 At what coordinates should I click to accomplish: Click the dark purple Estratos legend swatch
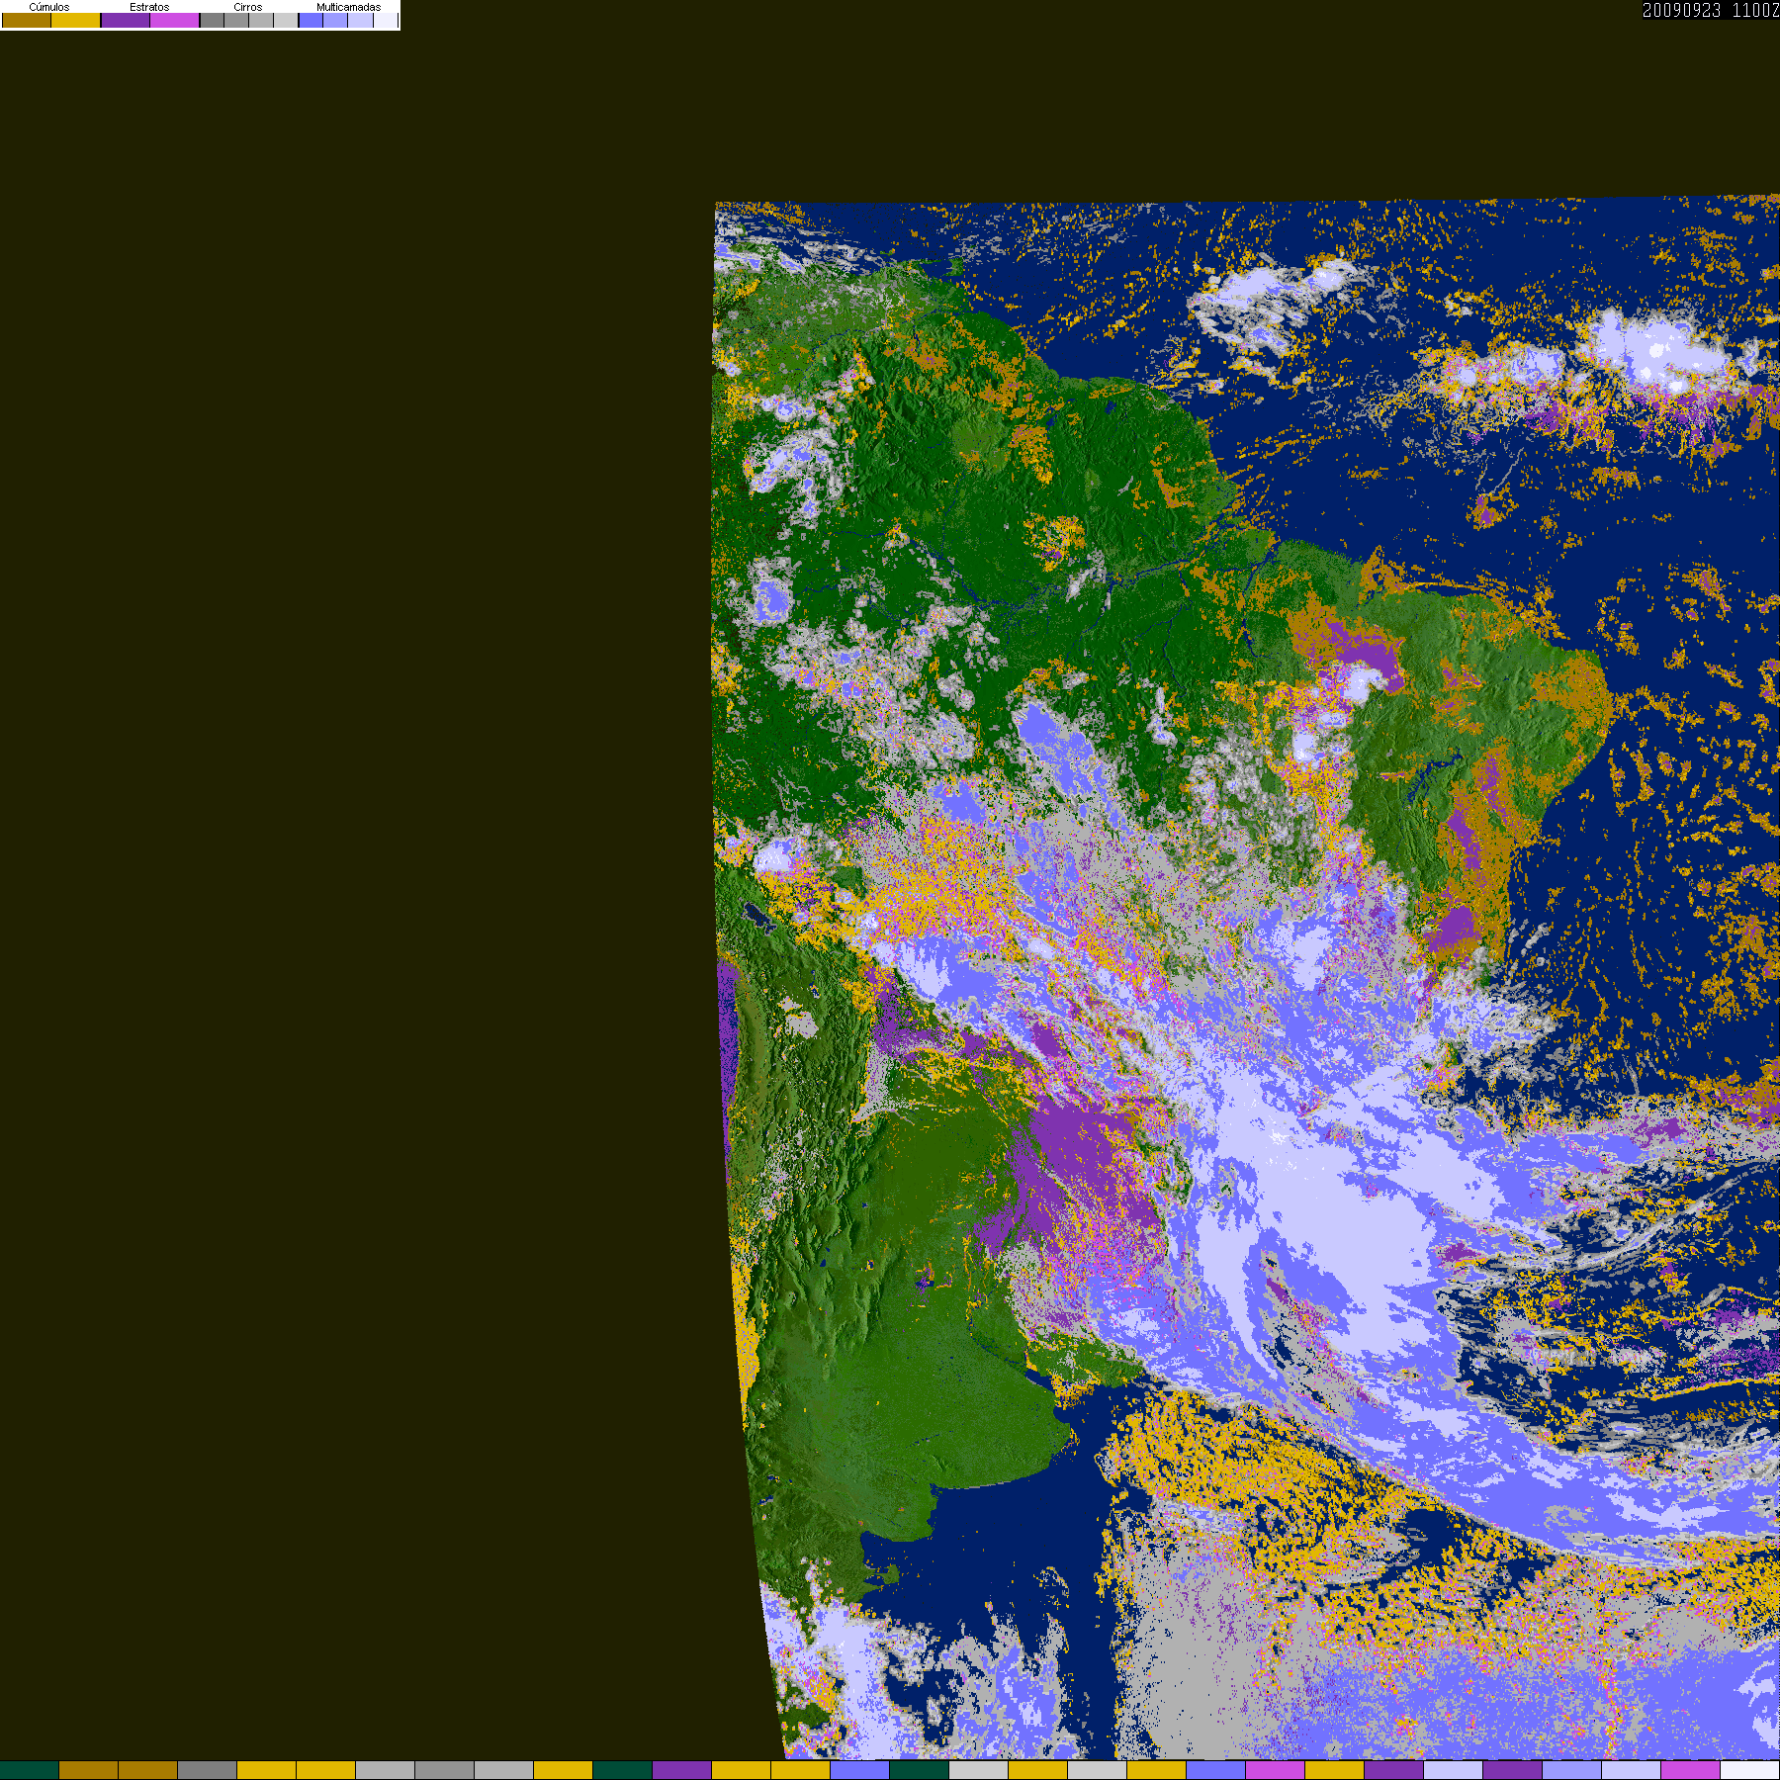126,20
